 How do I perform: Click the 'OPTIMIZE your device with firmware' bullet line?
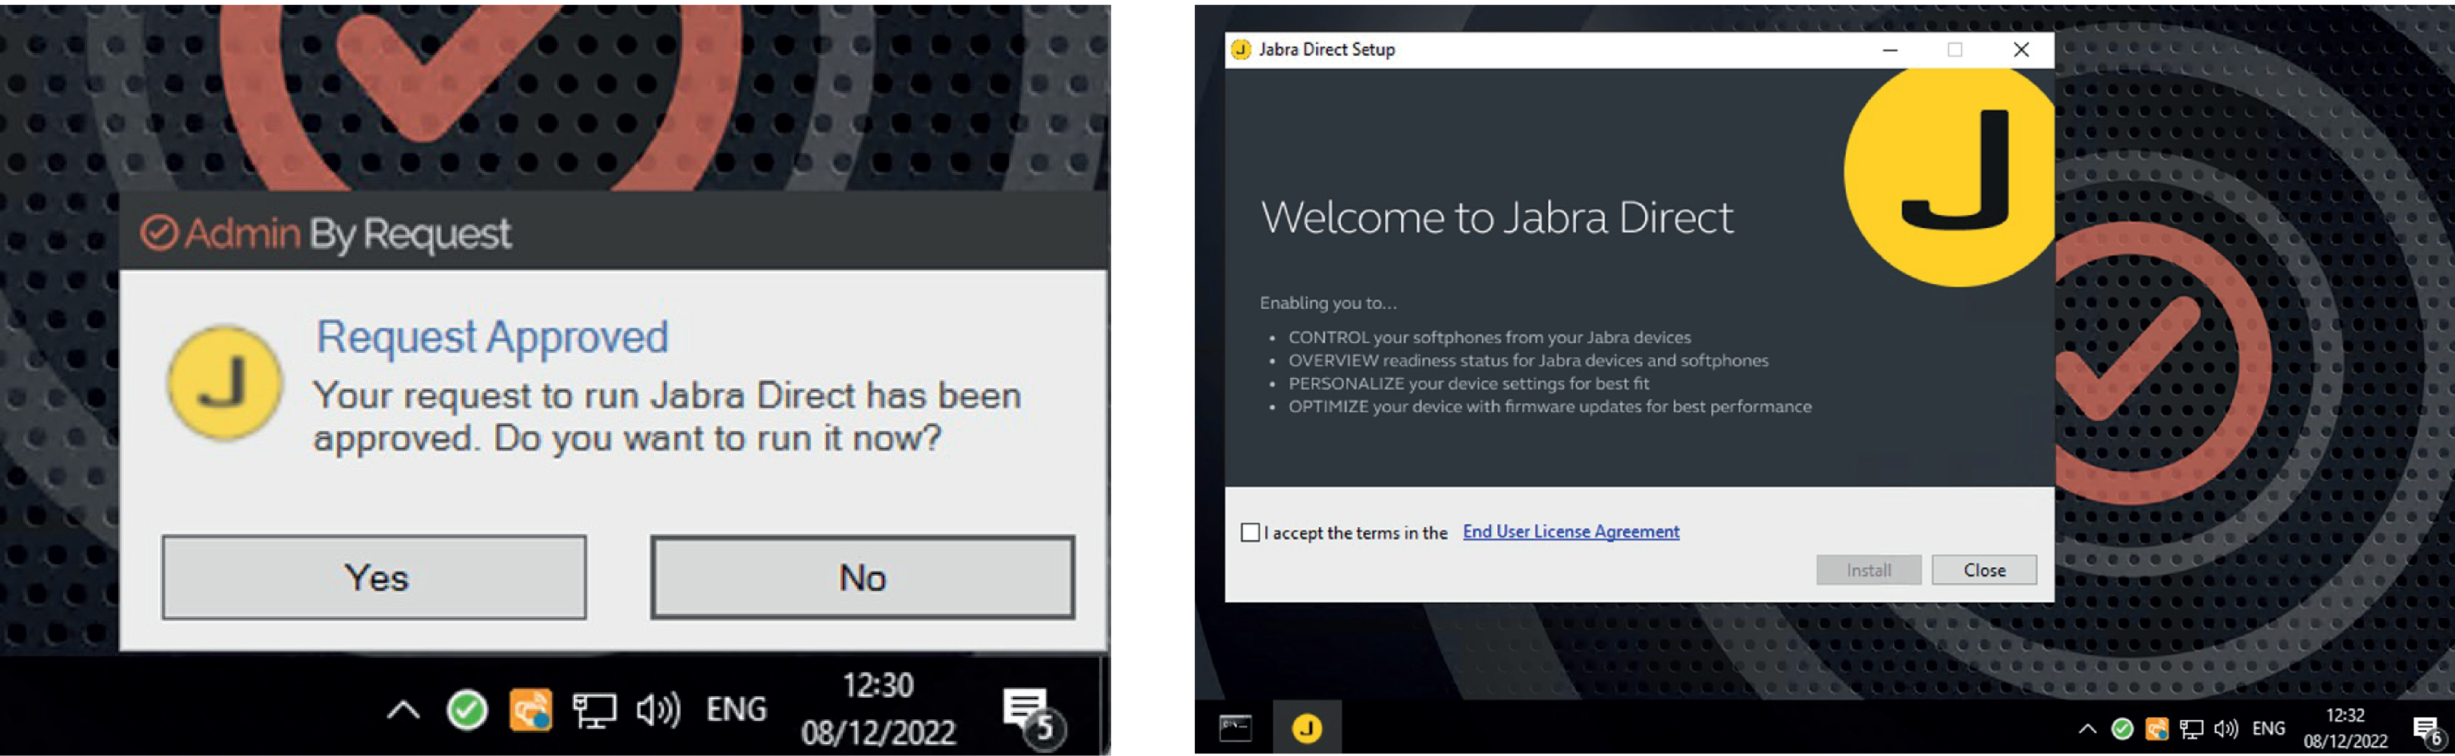1550,406
